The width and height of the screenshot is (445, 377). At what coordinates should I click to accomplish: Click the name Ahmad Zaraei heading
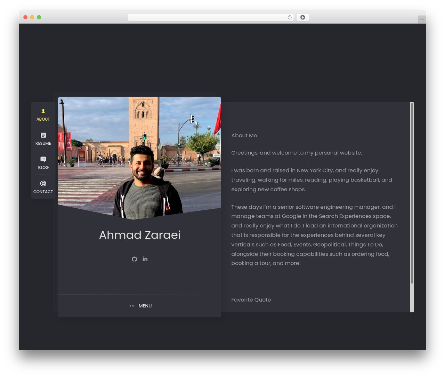140,235
